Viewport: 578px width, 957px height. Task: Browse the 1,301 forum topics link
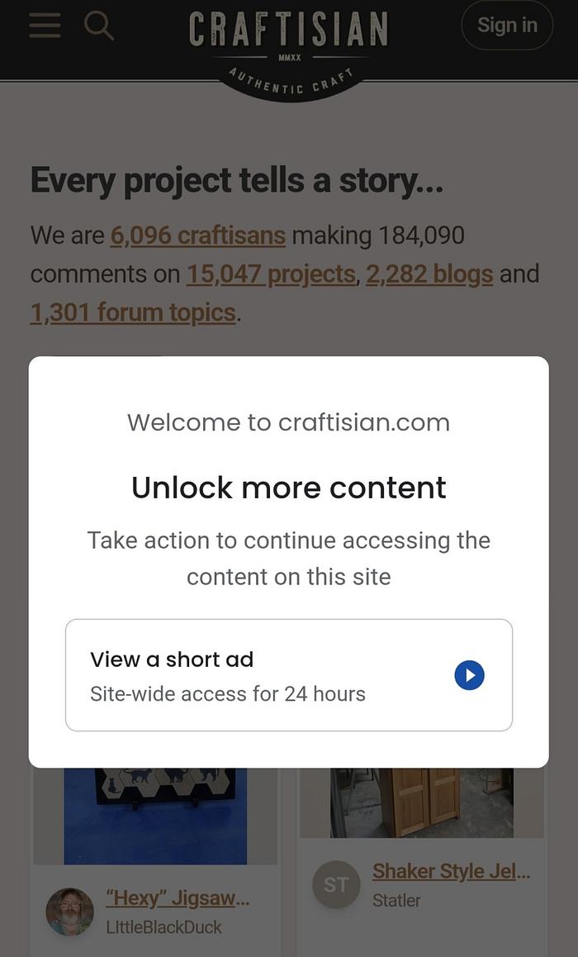click(x=133, y=312)
